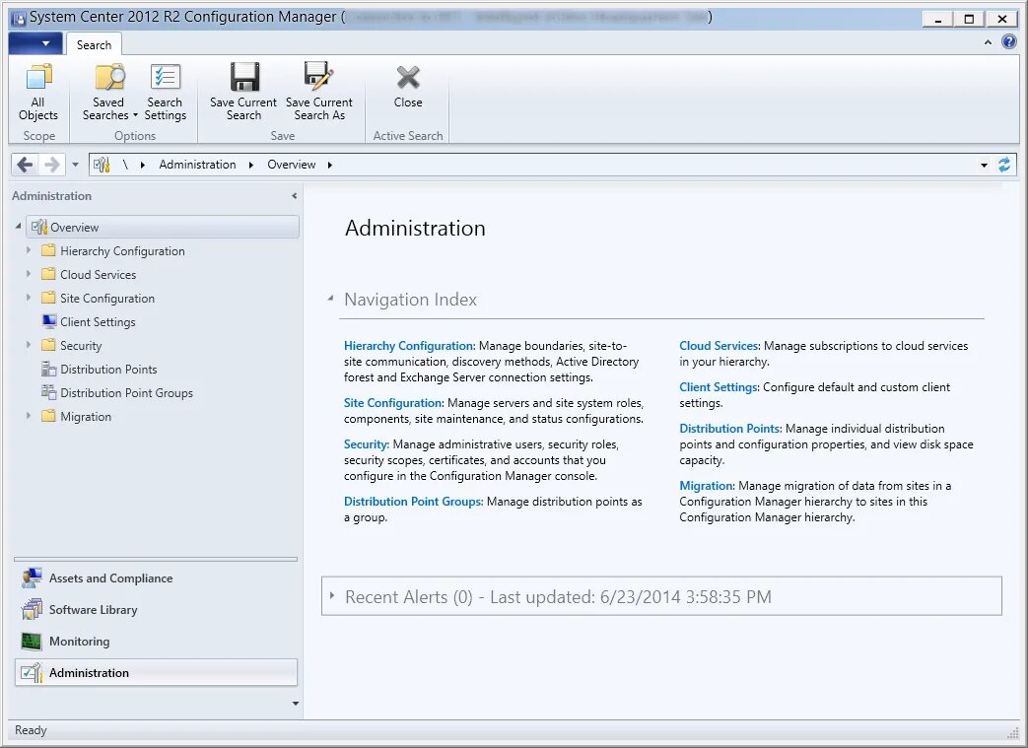Follow the Cloud Services link
The image size is (1028, 748).
tap(719, 346)
